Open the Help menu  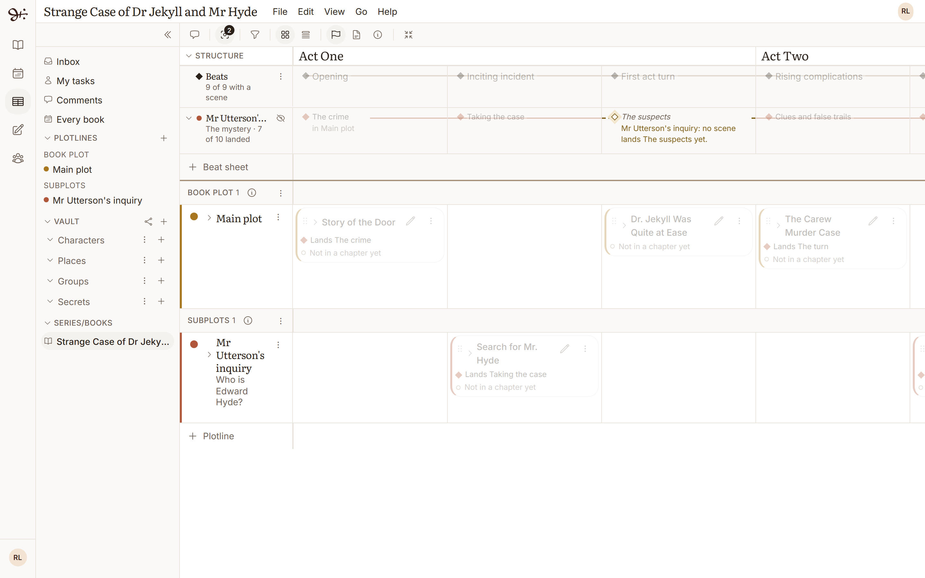(x=387, y=12)
